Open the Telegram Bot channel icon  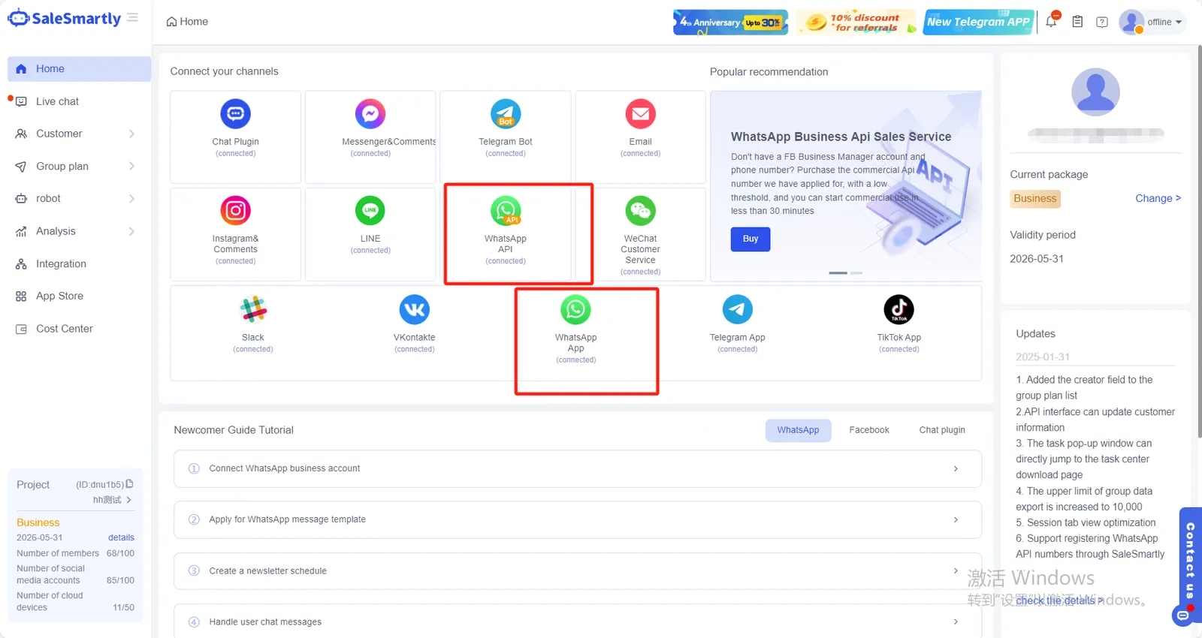506,114
